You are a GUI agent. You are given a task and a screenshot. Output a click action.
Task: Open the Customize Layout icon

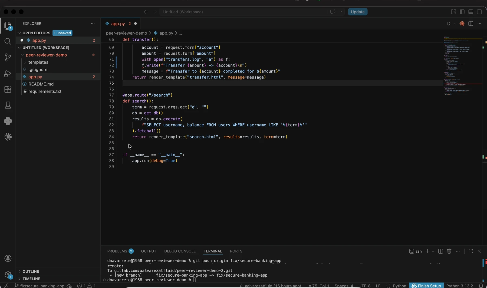click(x=453, y=12)
